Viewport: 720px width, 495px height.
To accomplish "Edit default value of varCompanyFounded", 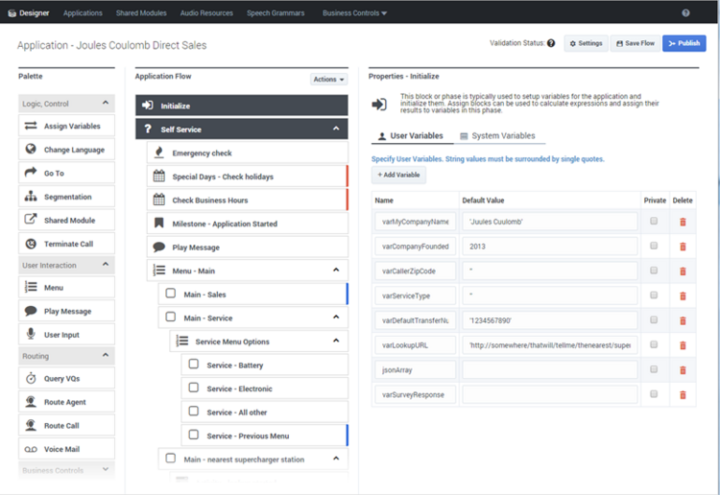I will tap(550, 247).
